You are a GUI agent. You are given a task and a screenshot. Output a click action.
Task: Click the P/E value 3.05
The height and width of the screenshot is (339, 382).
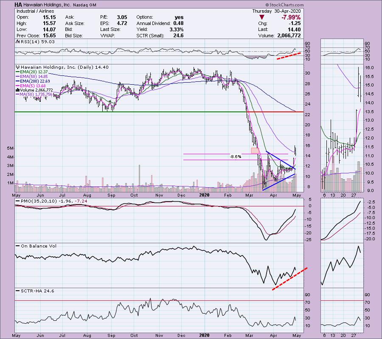(x=122, y=17)
